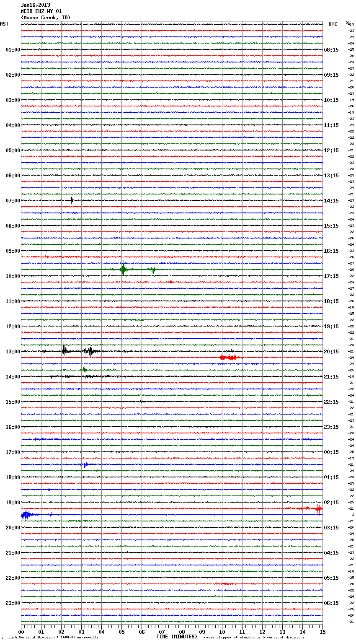Select the 23:00 MST hour label
The image size is (356, 643).
click(x=13, y=603)
